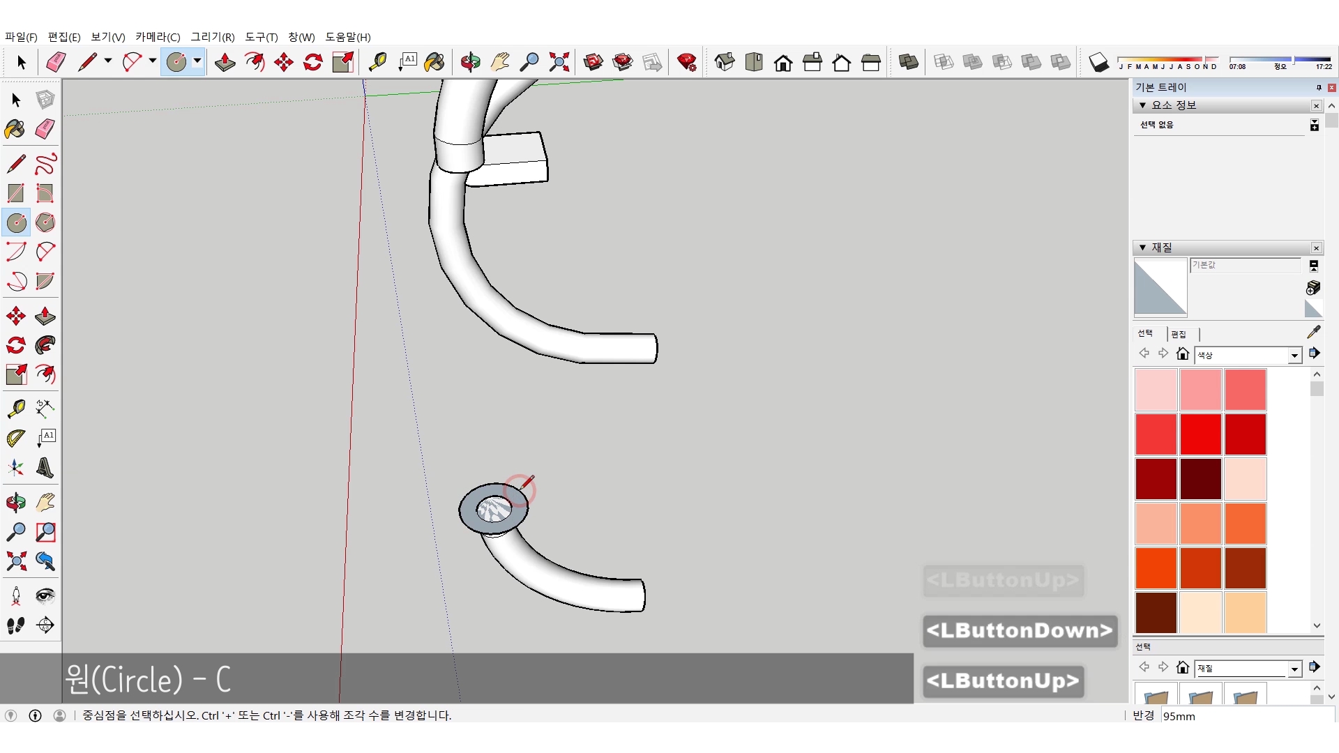This screenshot has width=1339, height=753.
Task: Open the circle tool dropdown arrow
Action: pyautogui.click(x=197, y=61)
